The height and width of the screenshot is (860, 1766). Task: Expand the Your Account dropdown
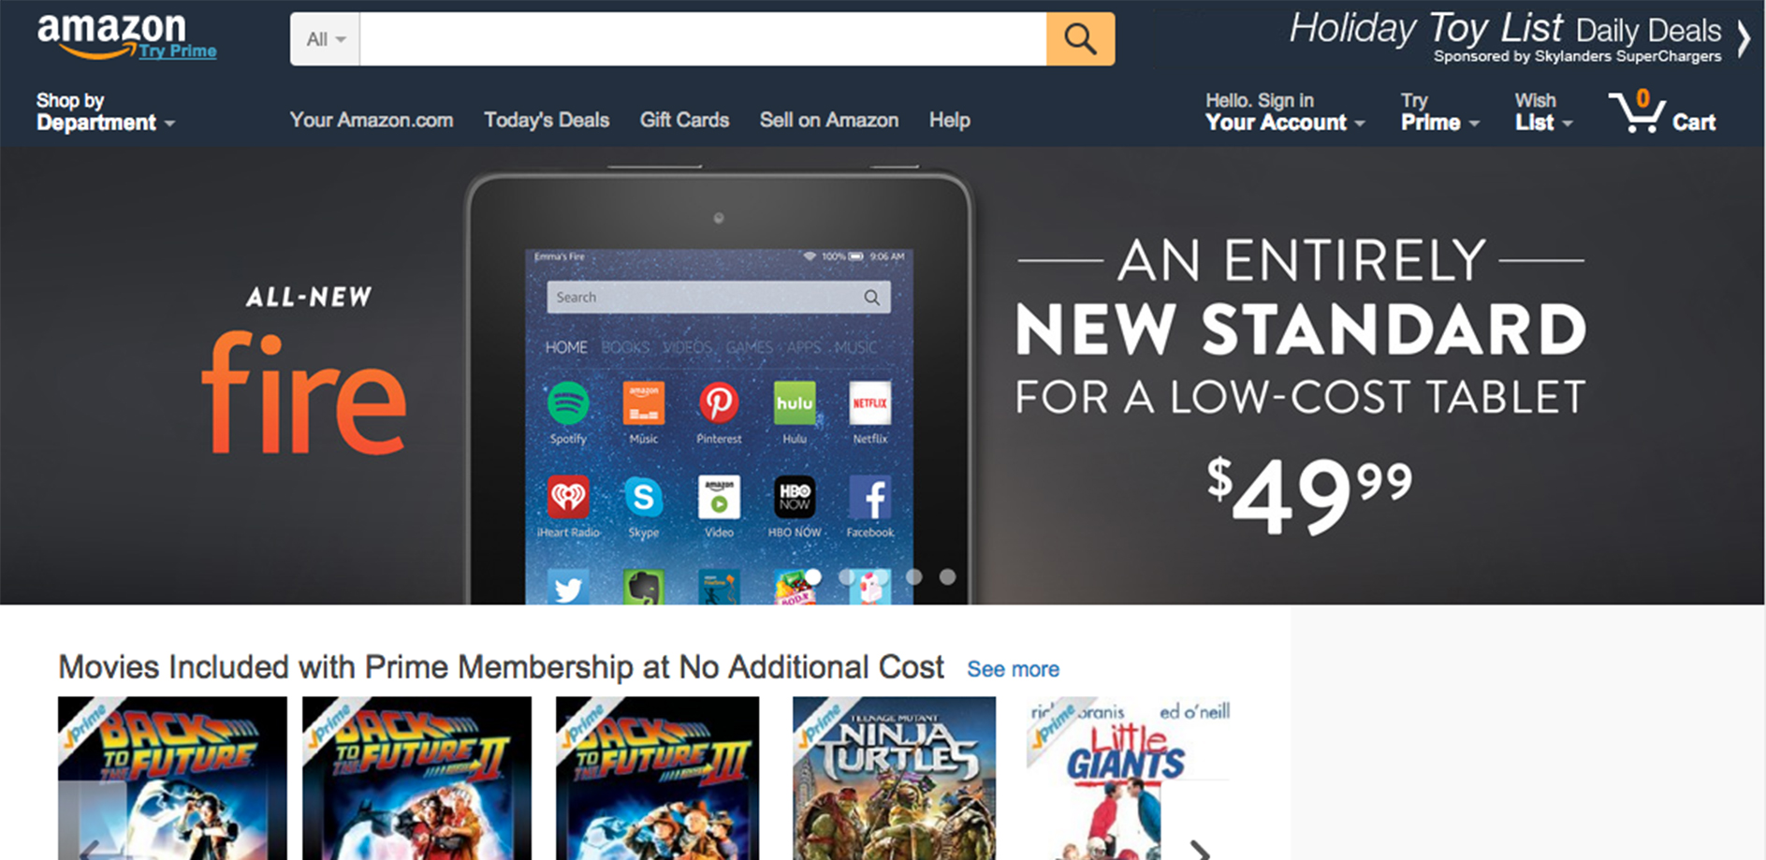point(1284,111)
